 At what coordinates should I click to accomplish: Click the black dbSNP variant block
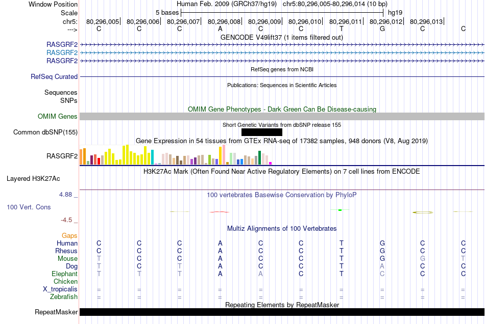[x=262, y=132]
